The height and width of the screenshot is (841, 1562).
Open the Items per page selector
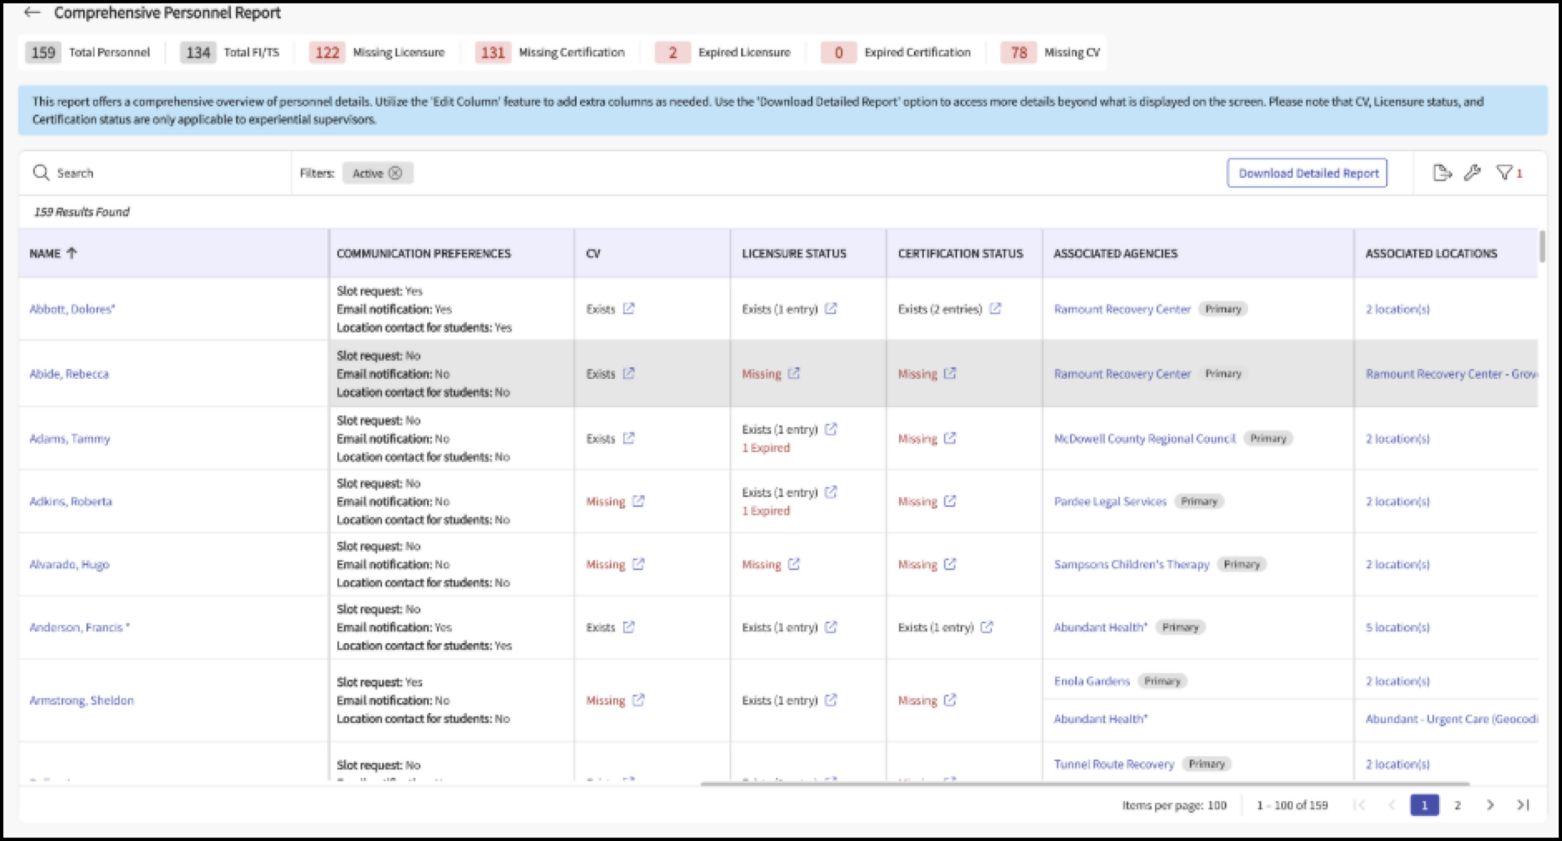(x=1174, y=804)
